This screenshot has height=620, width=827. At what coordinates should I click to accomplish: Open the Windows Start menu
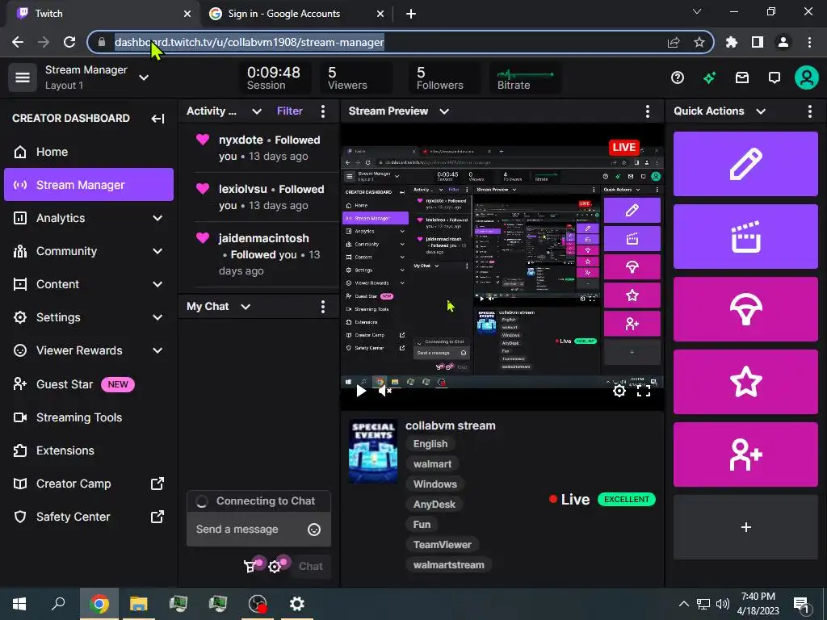pos(19,604)
